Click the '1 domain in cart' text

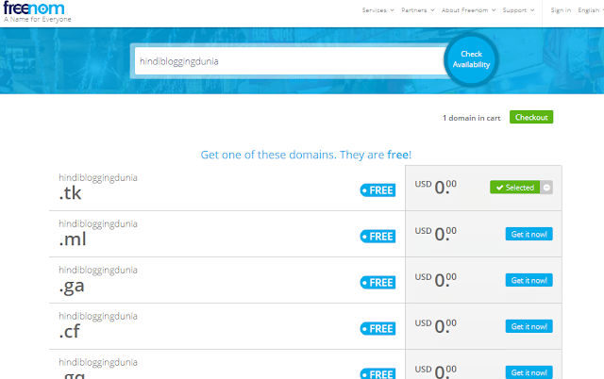(x=471, y=118)
